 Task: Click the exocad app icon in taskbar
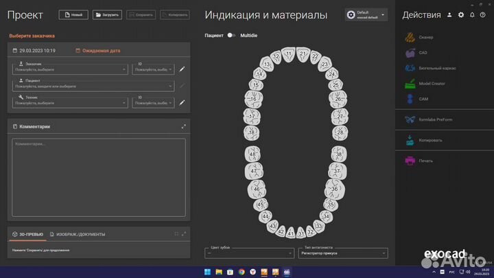coord(287,272)
